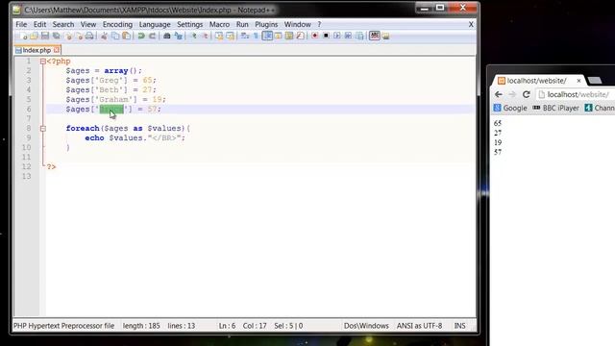Open the Search menu
Screen dimensions: 615x346
coord(63,24)
